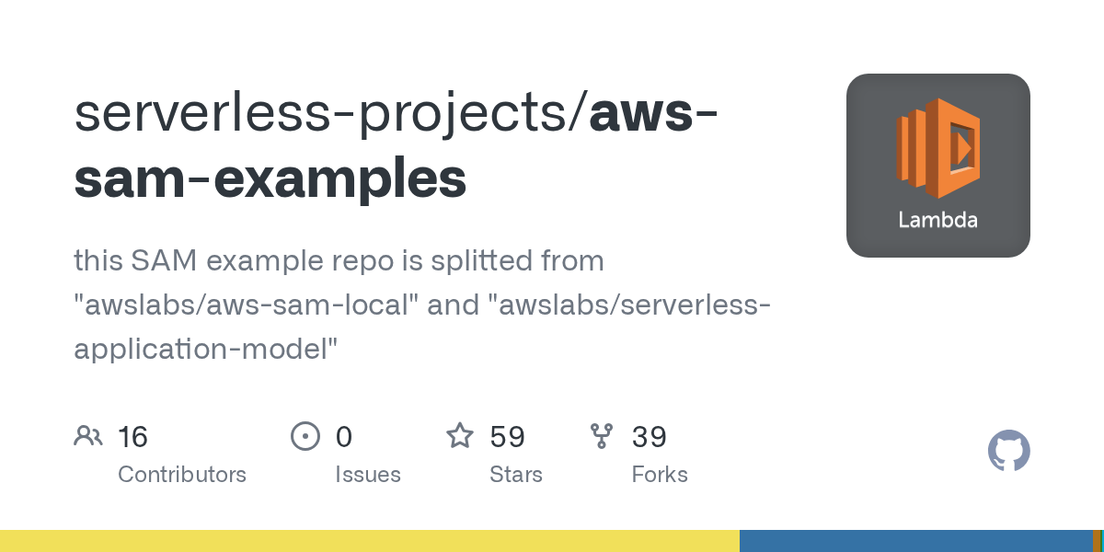Click the yellow language bar segment
Image resolution: width=1104 pixels, height=552 pixels.
[x=370, y=541]
